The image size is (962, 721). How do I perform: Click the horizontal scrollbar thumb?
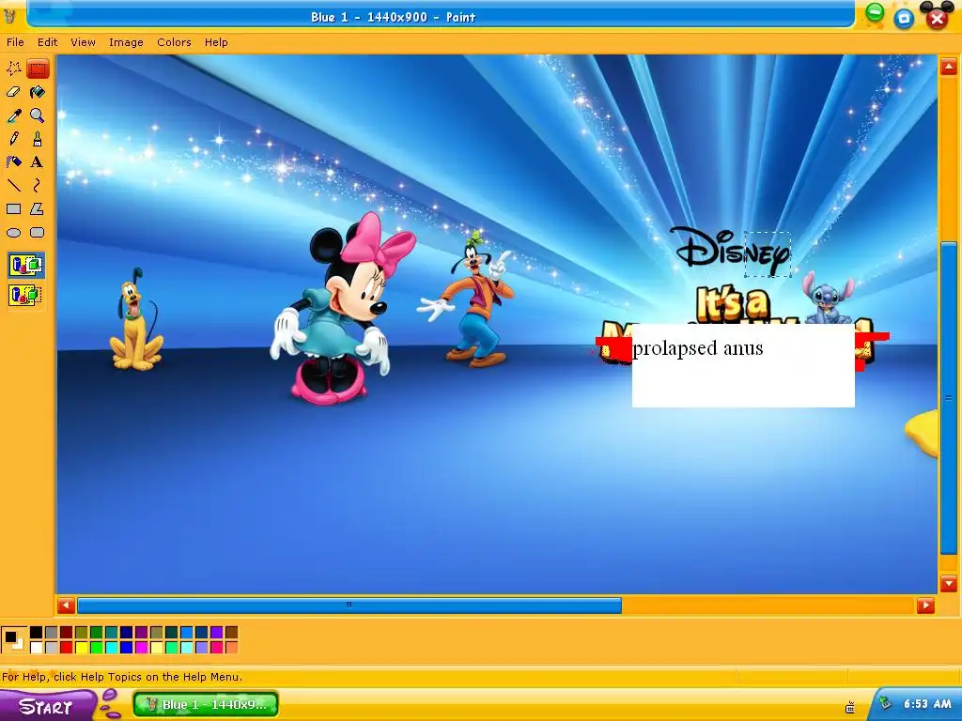349,606
